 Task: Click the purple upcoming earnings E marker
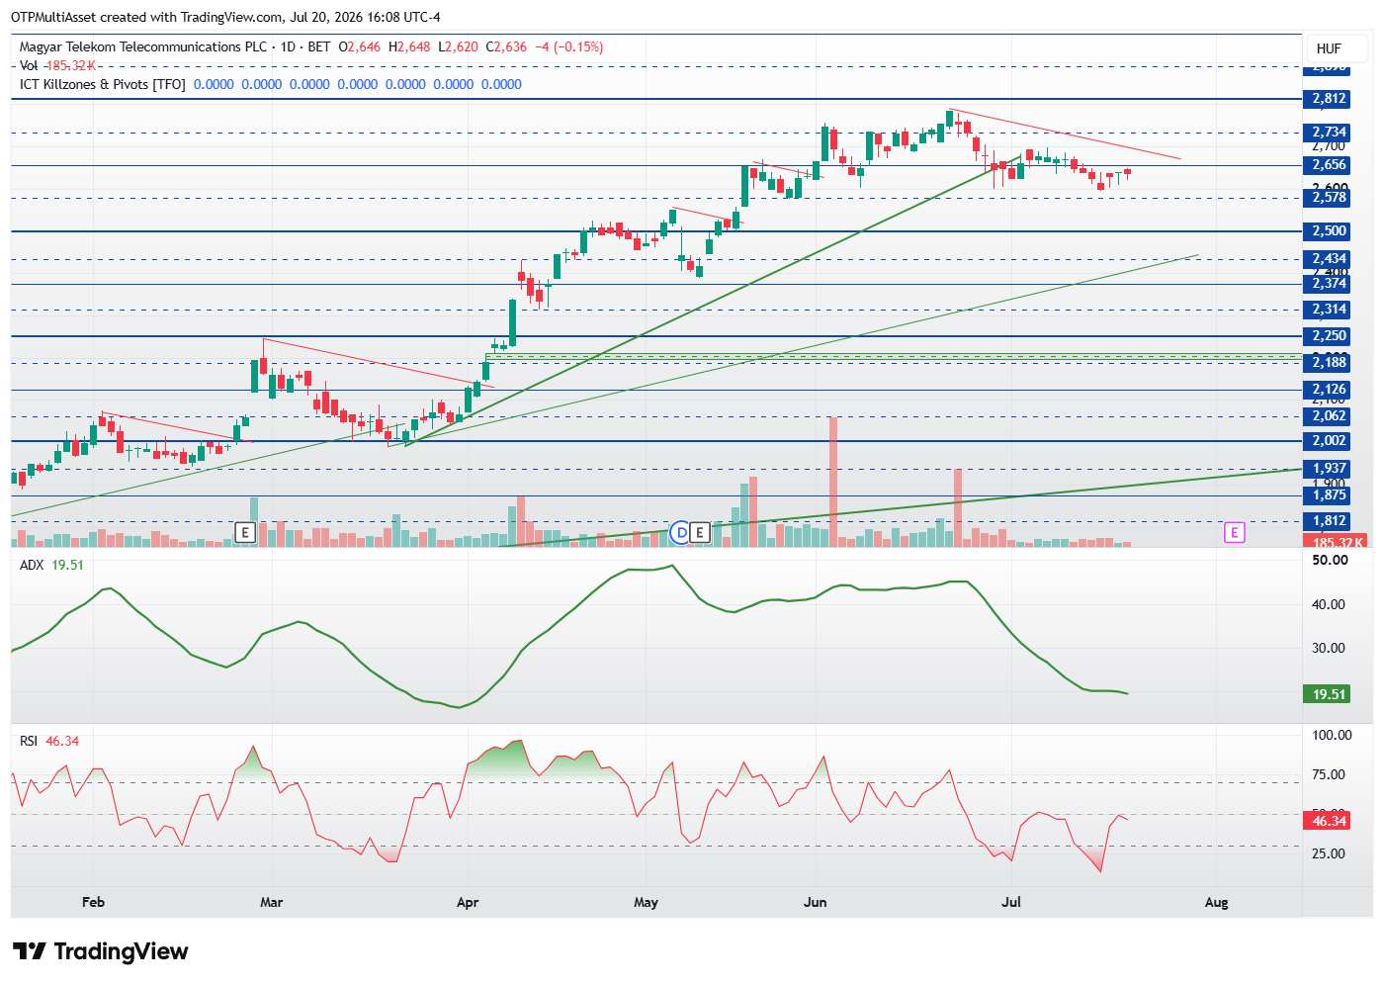pyautogui.click(x=1234, y=533)
